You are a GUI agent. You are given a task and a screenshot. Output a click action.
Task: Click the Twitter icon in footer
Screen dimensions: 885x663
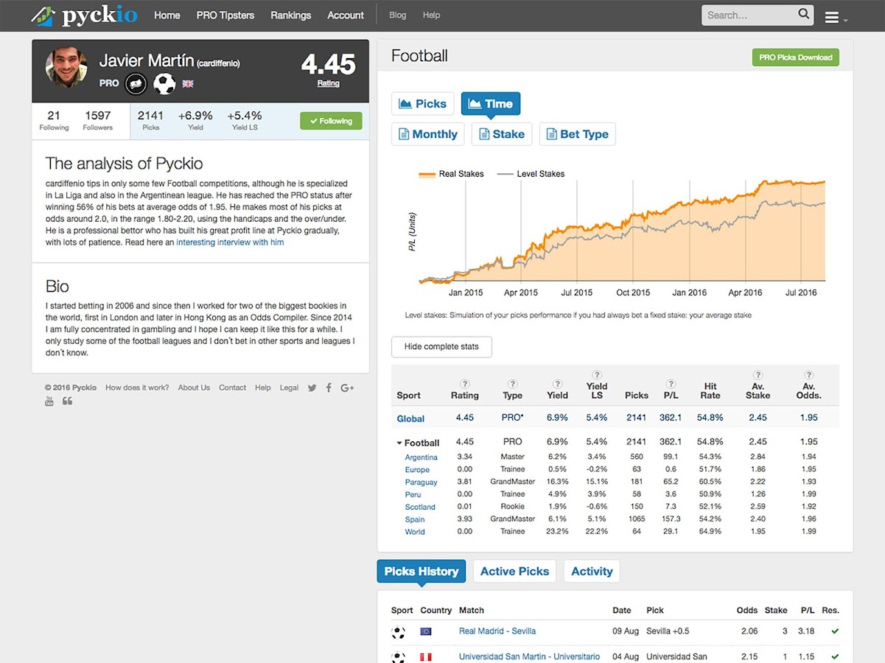coord(312,387)
